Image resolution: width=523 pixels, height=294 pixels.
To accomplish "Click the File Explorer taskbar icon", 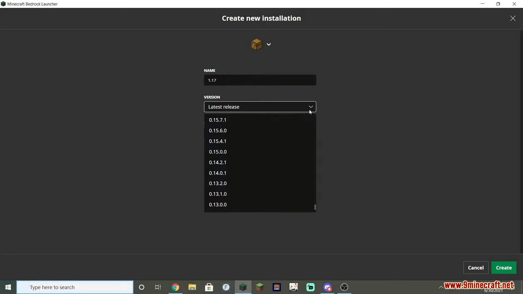I will [x=192, y=287].
